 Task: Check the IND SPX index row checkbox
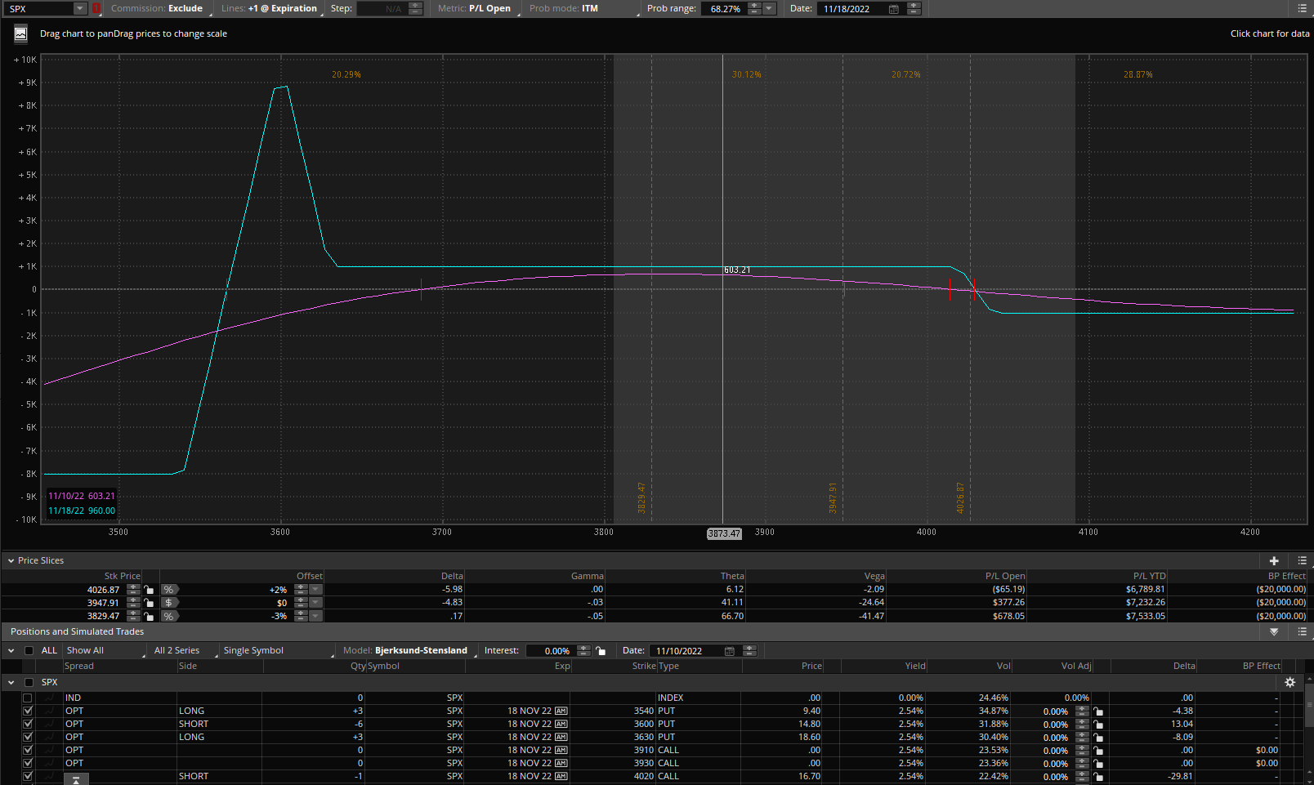[x=28, y=698]
